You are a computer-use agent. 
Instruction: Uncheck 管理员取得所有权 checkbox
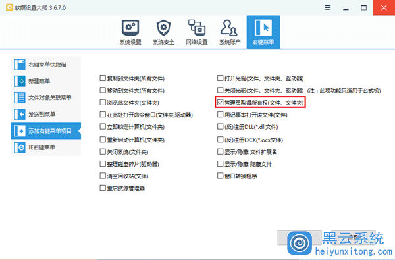coord(220,102)
